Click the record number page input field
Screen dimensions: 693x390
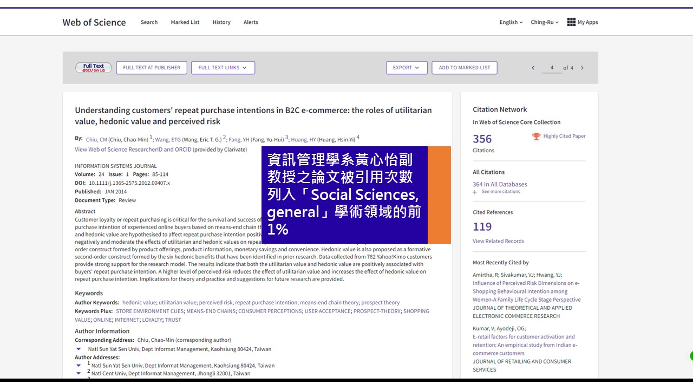pos(552,68)
